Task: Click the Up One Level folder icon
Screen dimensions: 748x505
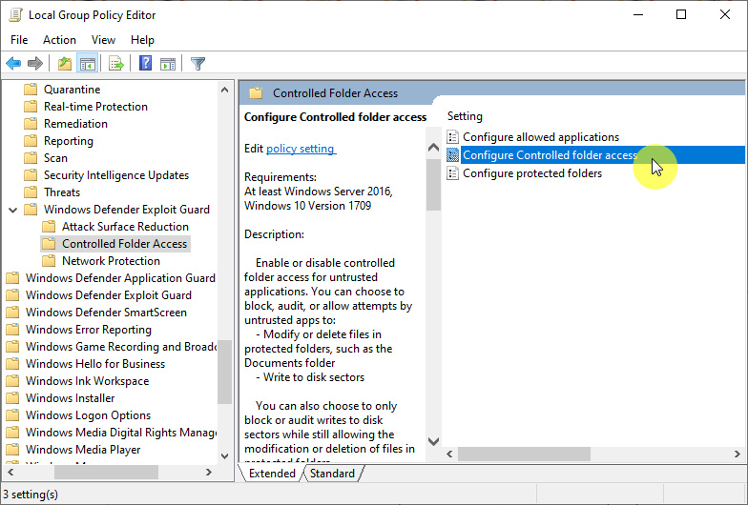Action: point(64,64)
